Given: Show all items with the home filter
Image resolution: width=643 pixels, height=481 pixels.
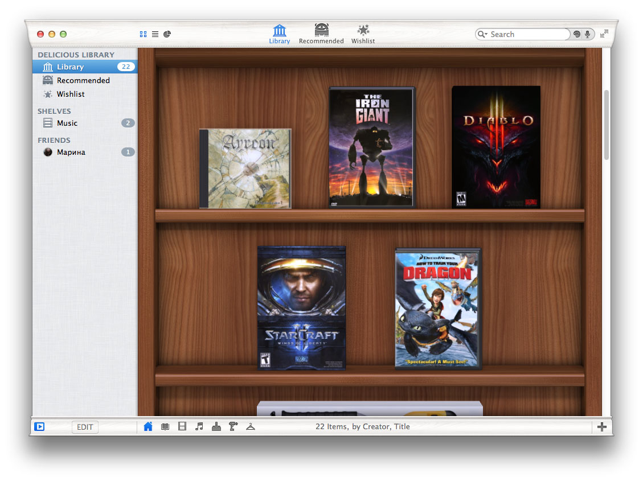Looking at the screenshot, I should pos(148,426).
